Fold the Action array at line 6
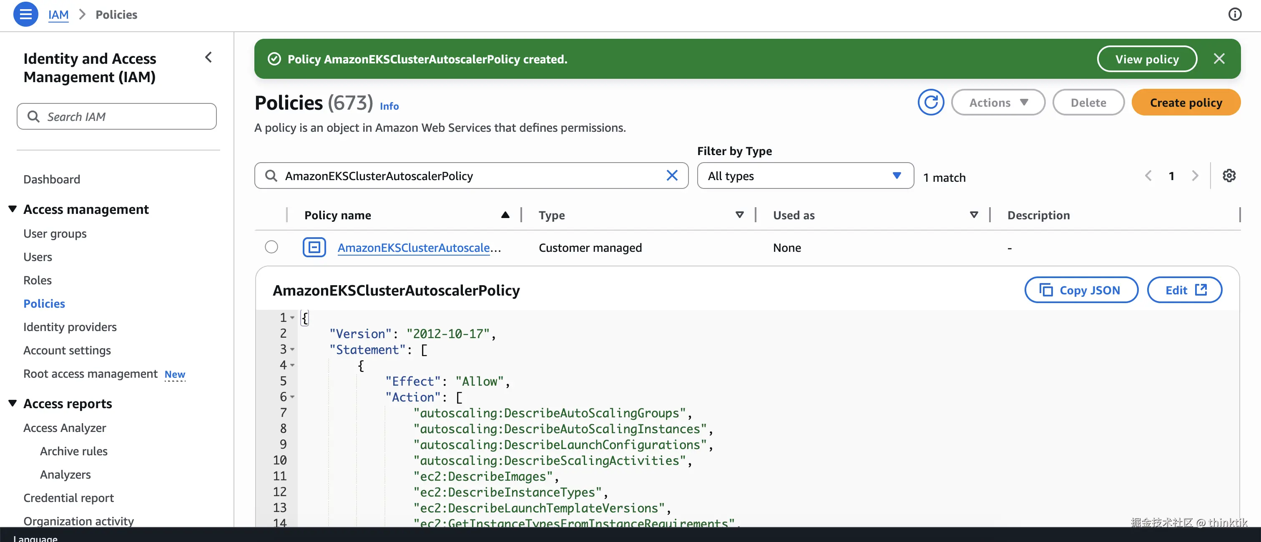 pyautogui.click(x=292, y=397)
